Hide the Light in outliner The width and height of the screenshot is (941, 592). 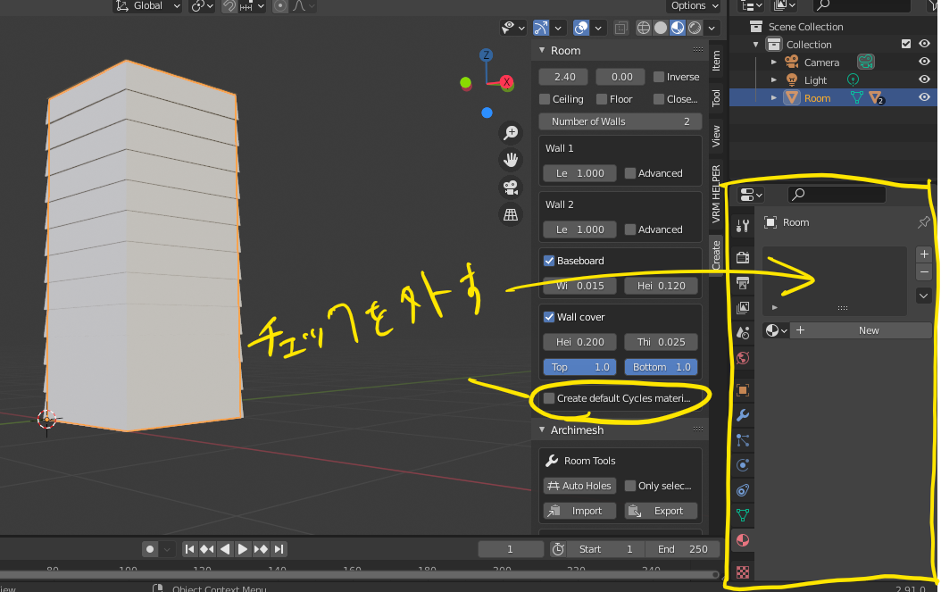(x=924, y=79)
